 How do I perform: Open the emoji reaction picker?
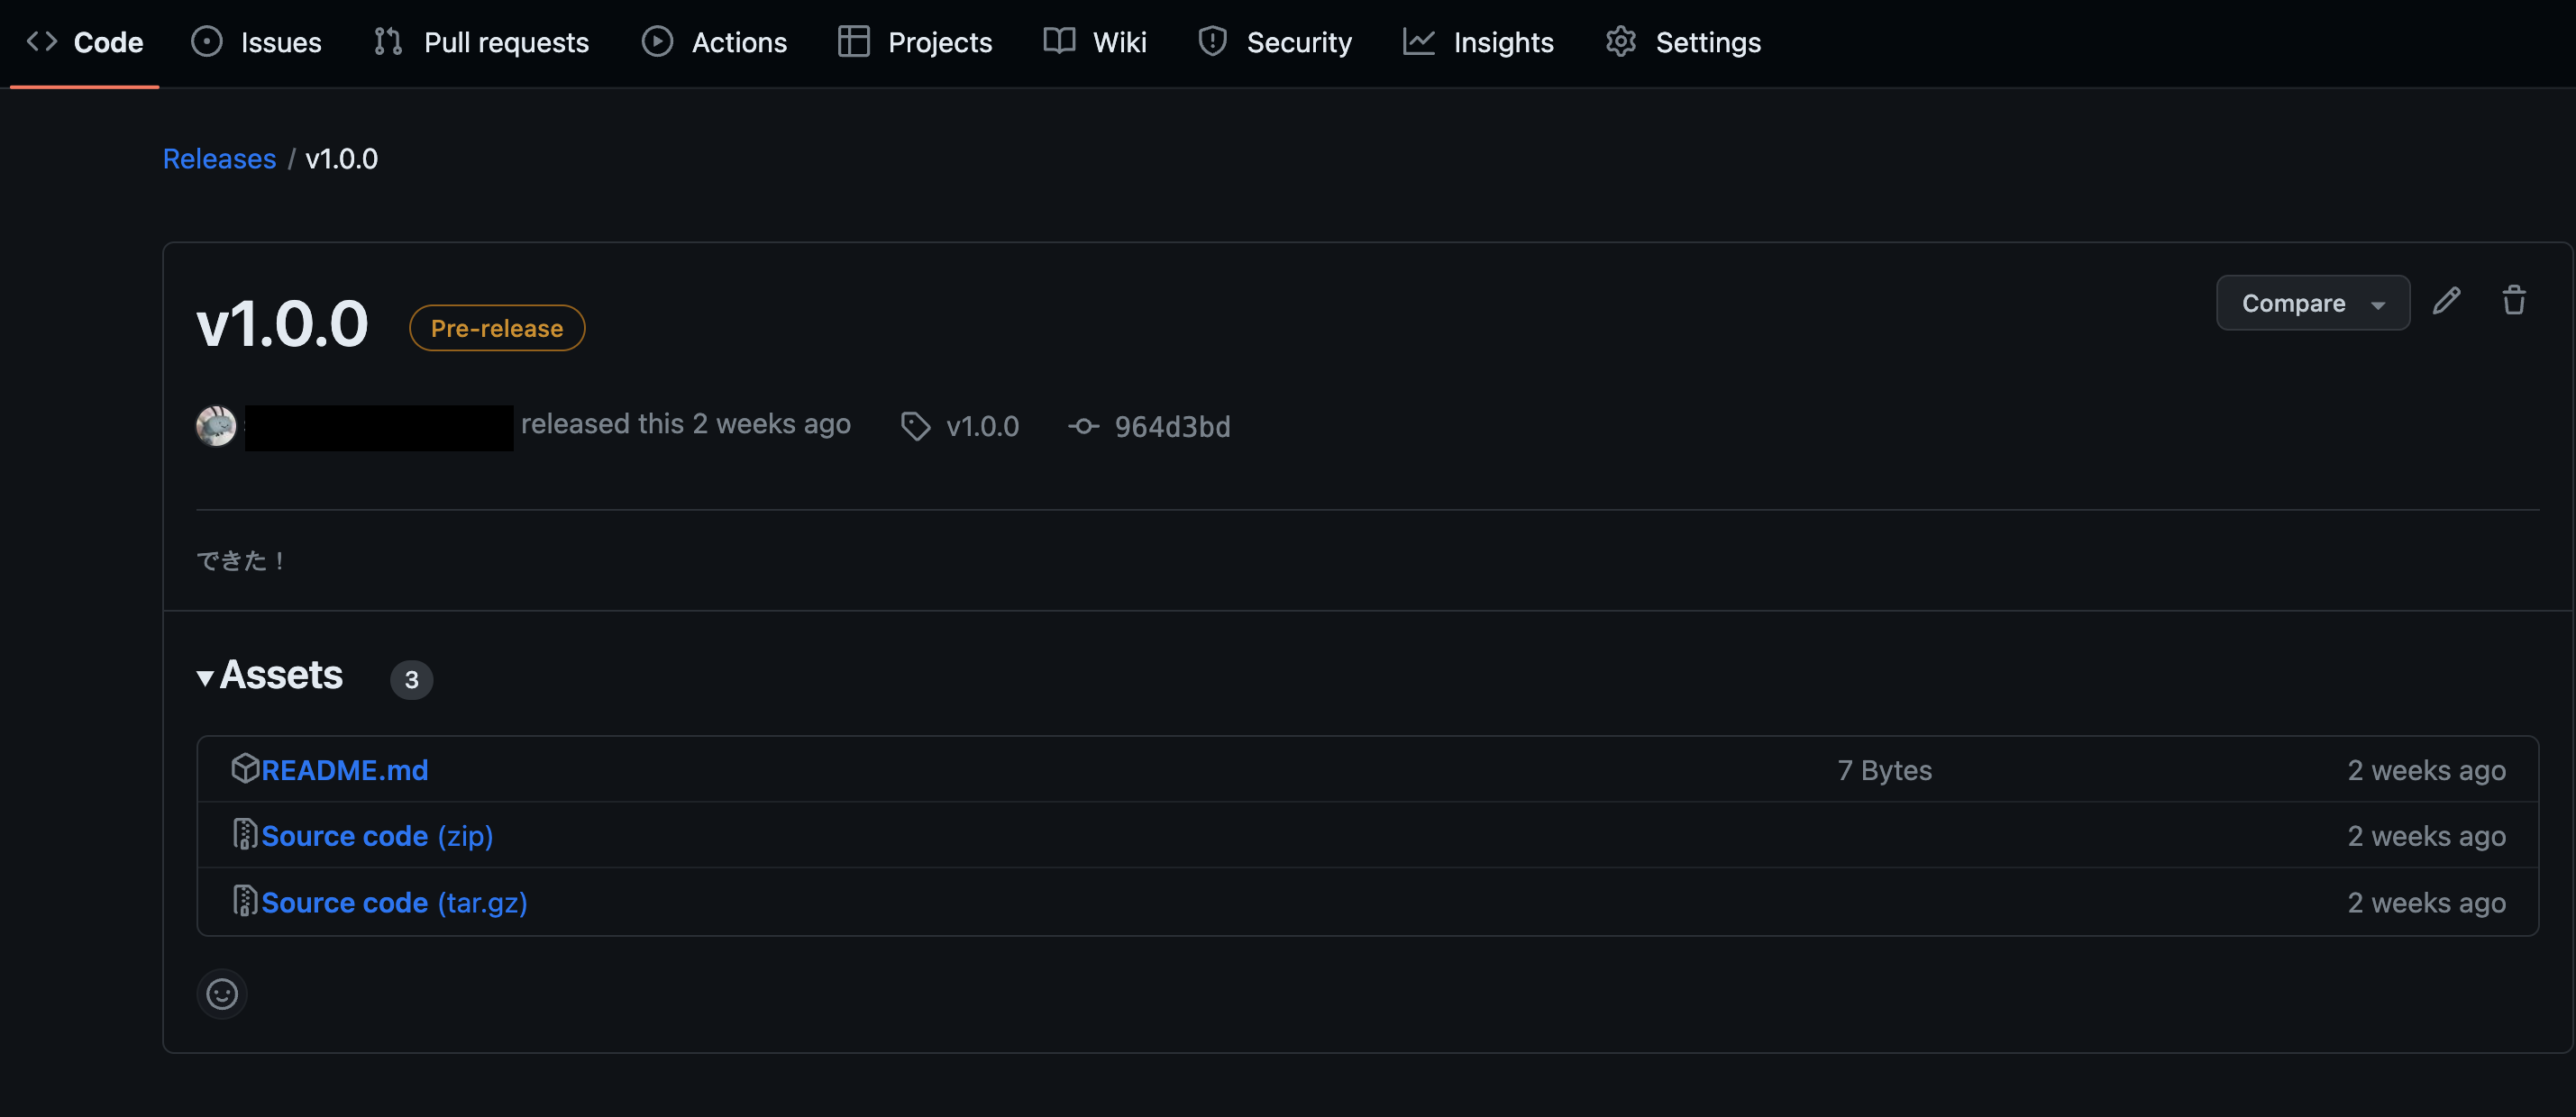tap(221, 993)
